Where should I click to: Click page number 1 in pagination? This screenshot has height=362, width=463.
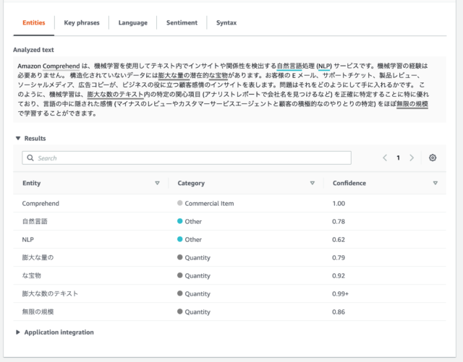398,158
